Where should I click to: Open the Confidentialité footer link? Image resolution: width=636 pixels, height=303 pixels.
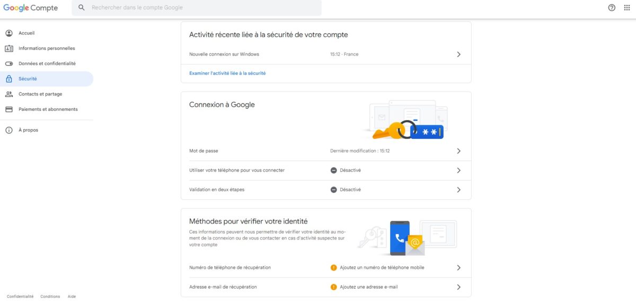point(20,297)
